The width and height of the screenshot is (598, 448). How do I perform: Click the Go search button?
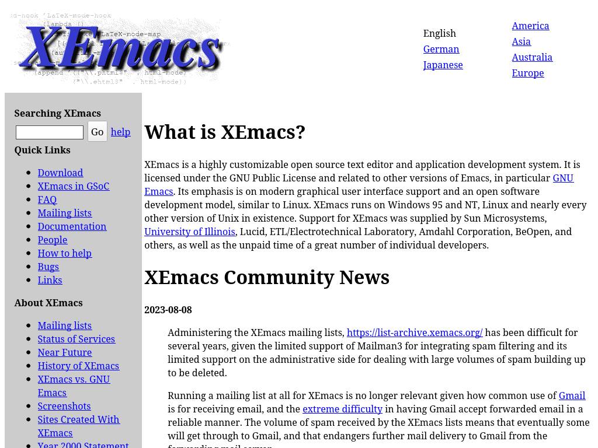click(98, 132)
